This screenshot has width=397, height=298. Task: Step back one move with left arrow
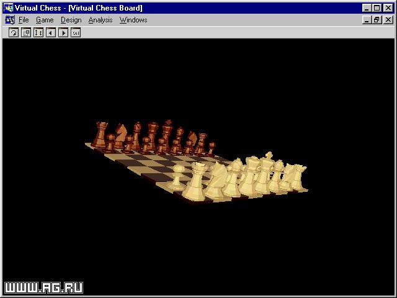pyautogui.click(x=51, y=33)
